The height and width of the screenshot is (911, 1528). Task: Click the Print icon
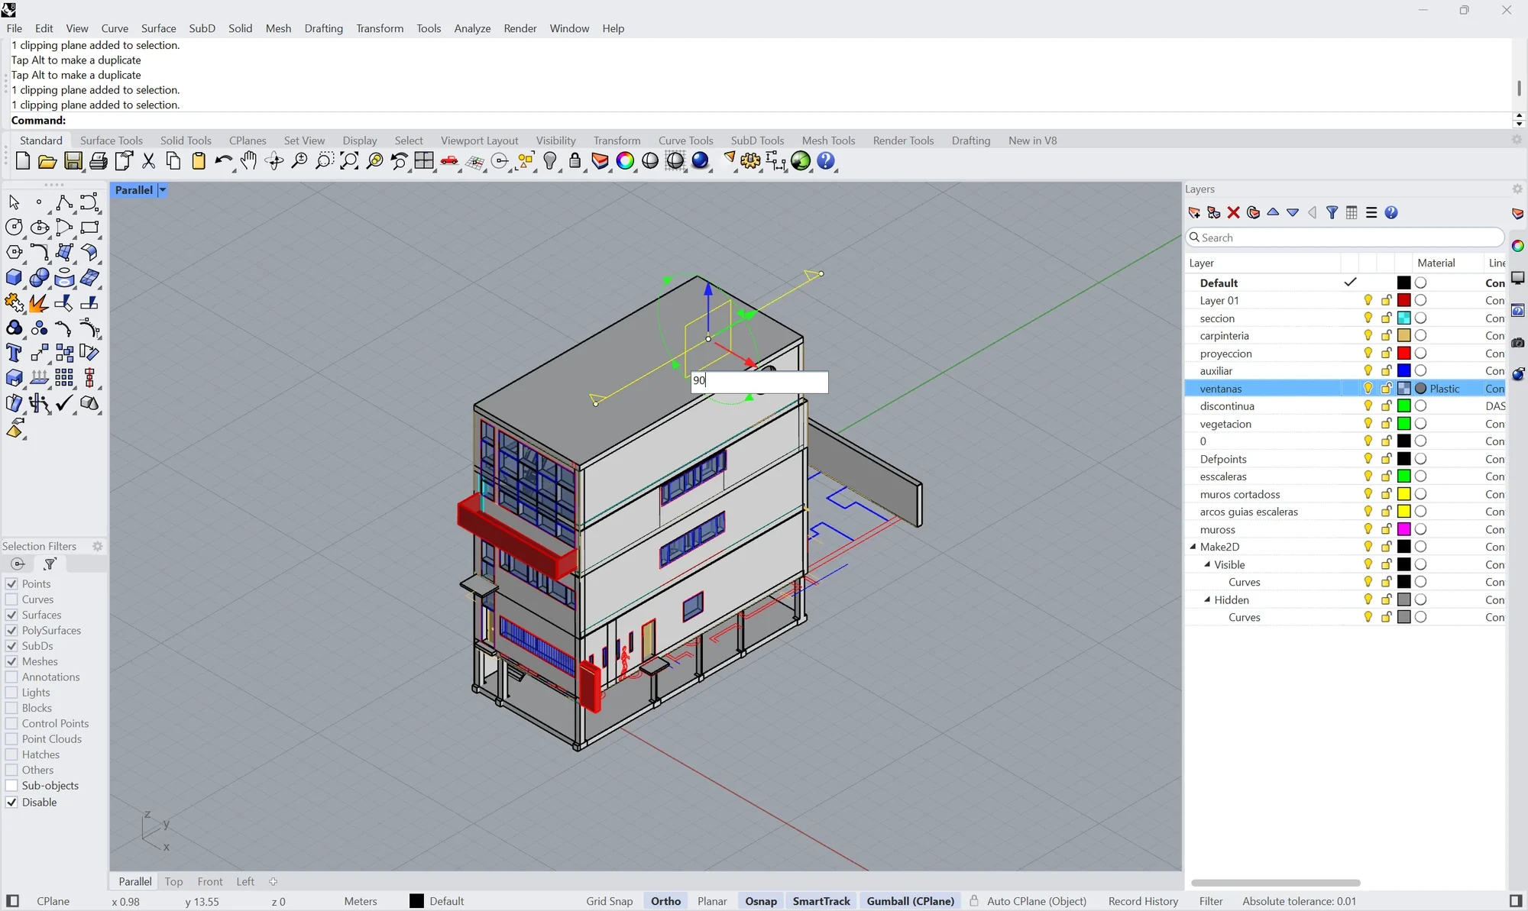(x=98, y=161)
